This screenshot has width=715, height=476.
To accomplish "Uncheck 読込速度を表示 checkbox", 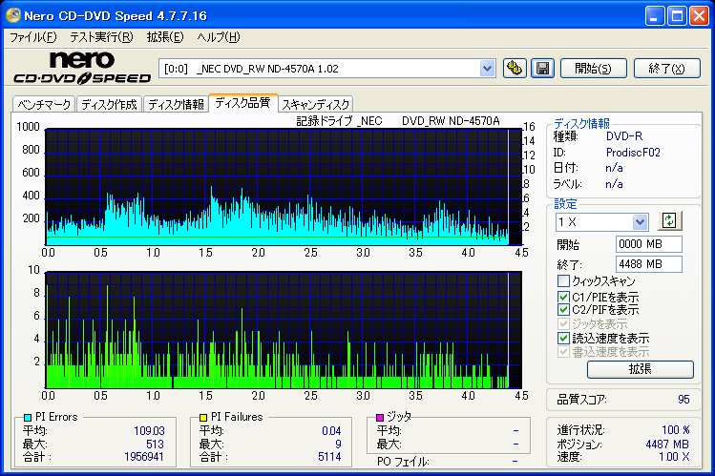I will pos(563,338).
